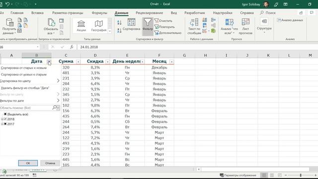Switch to the Главная tab
Viewport: 318px width, 179px height.
coord(17,13)
